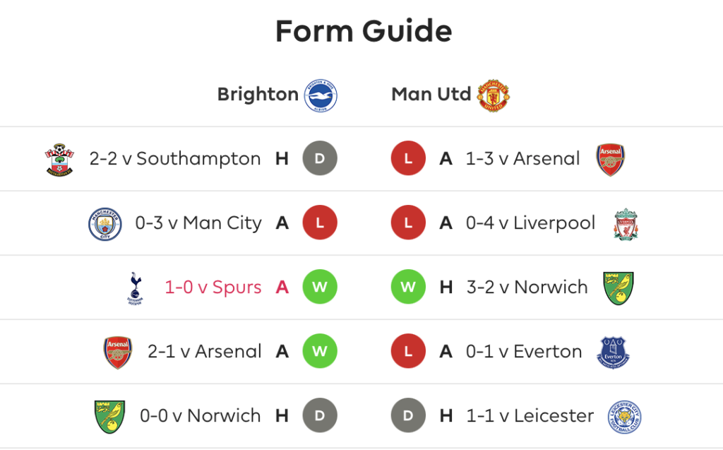This screenshot has height=450, width=723.
Task: Click the Tottenham Spurs cockerel badge
Action: 135,288
